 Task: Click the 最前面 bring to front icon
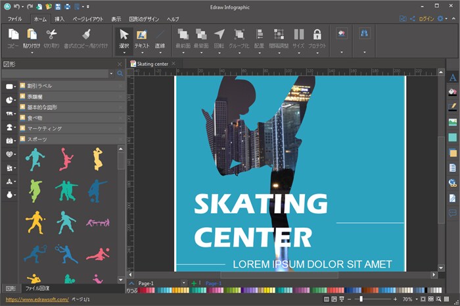click(x=183, y=34)
